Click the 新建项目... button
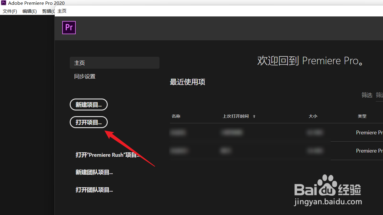This screenshot has width=383, height=215. [89, 105]
